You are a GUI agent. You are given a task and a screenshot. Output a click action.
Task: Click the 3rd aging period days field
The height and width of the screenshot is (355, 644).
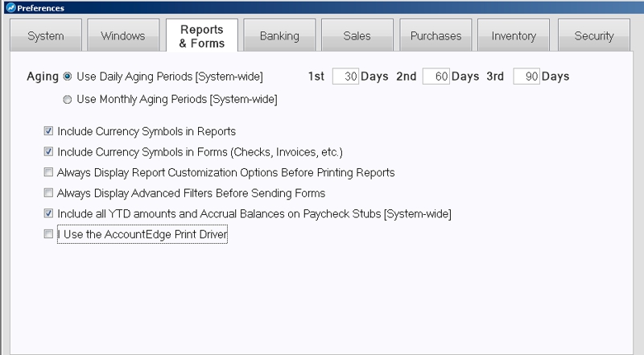coord(526,76)
